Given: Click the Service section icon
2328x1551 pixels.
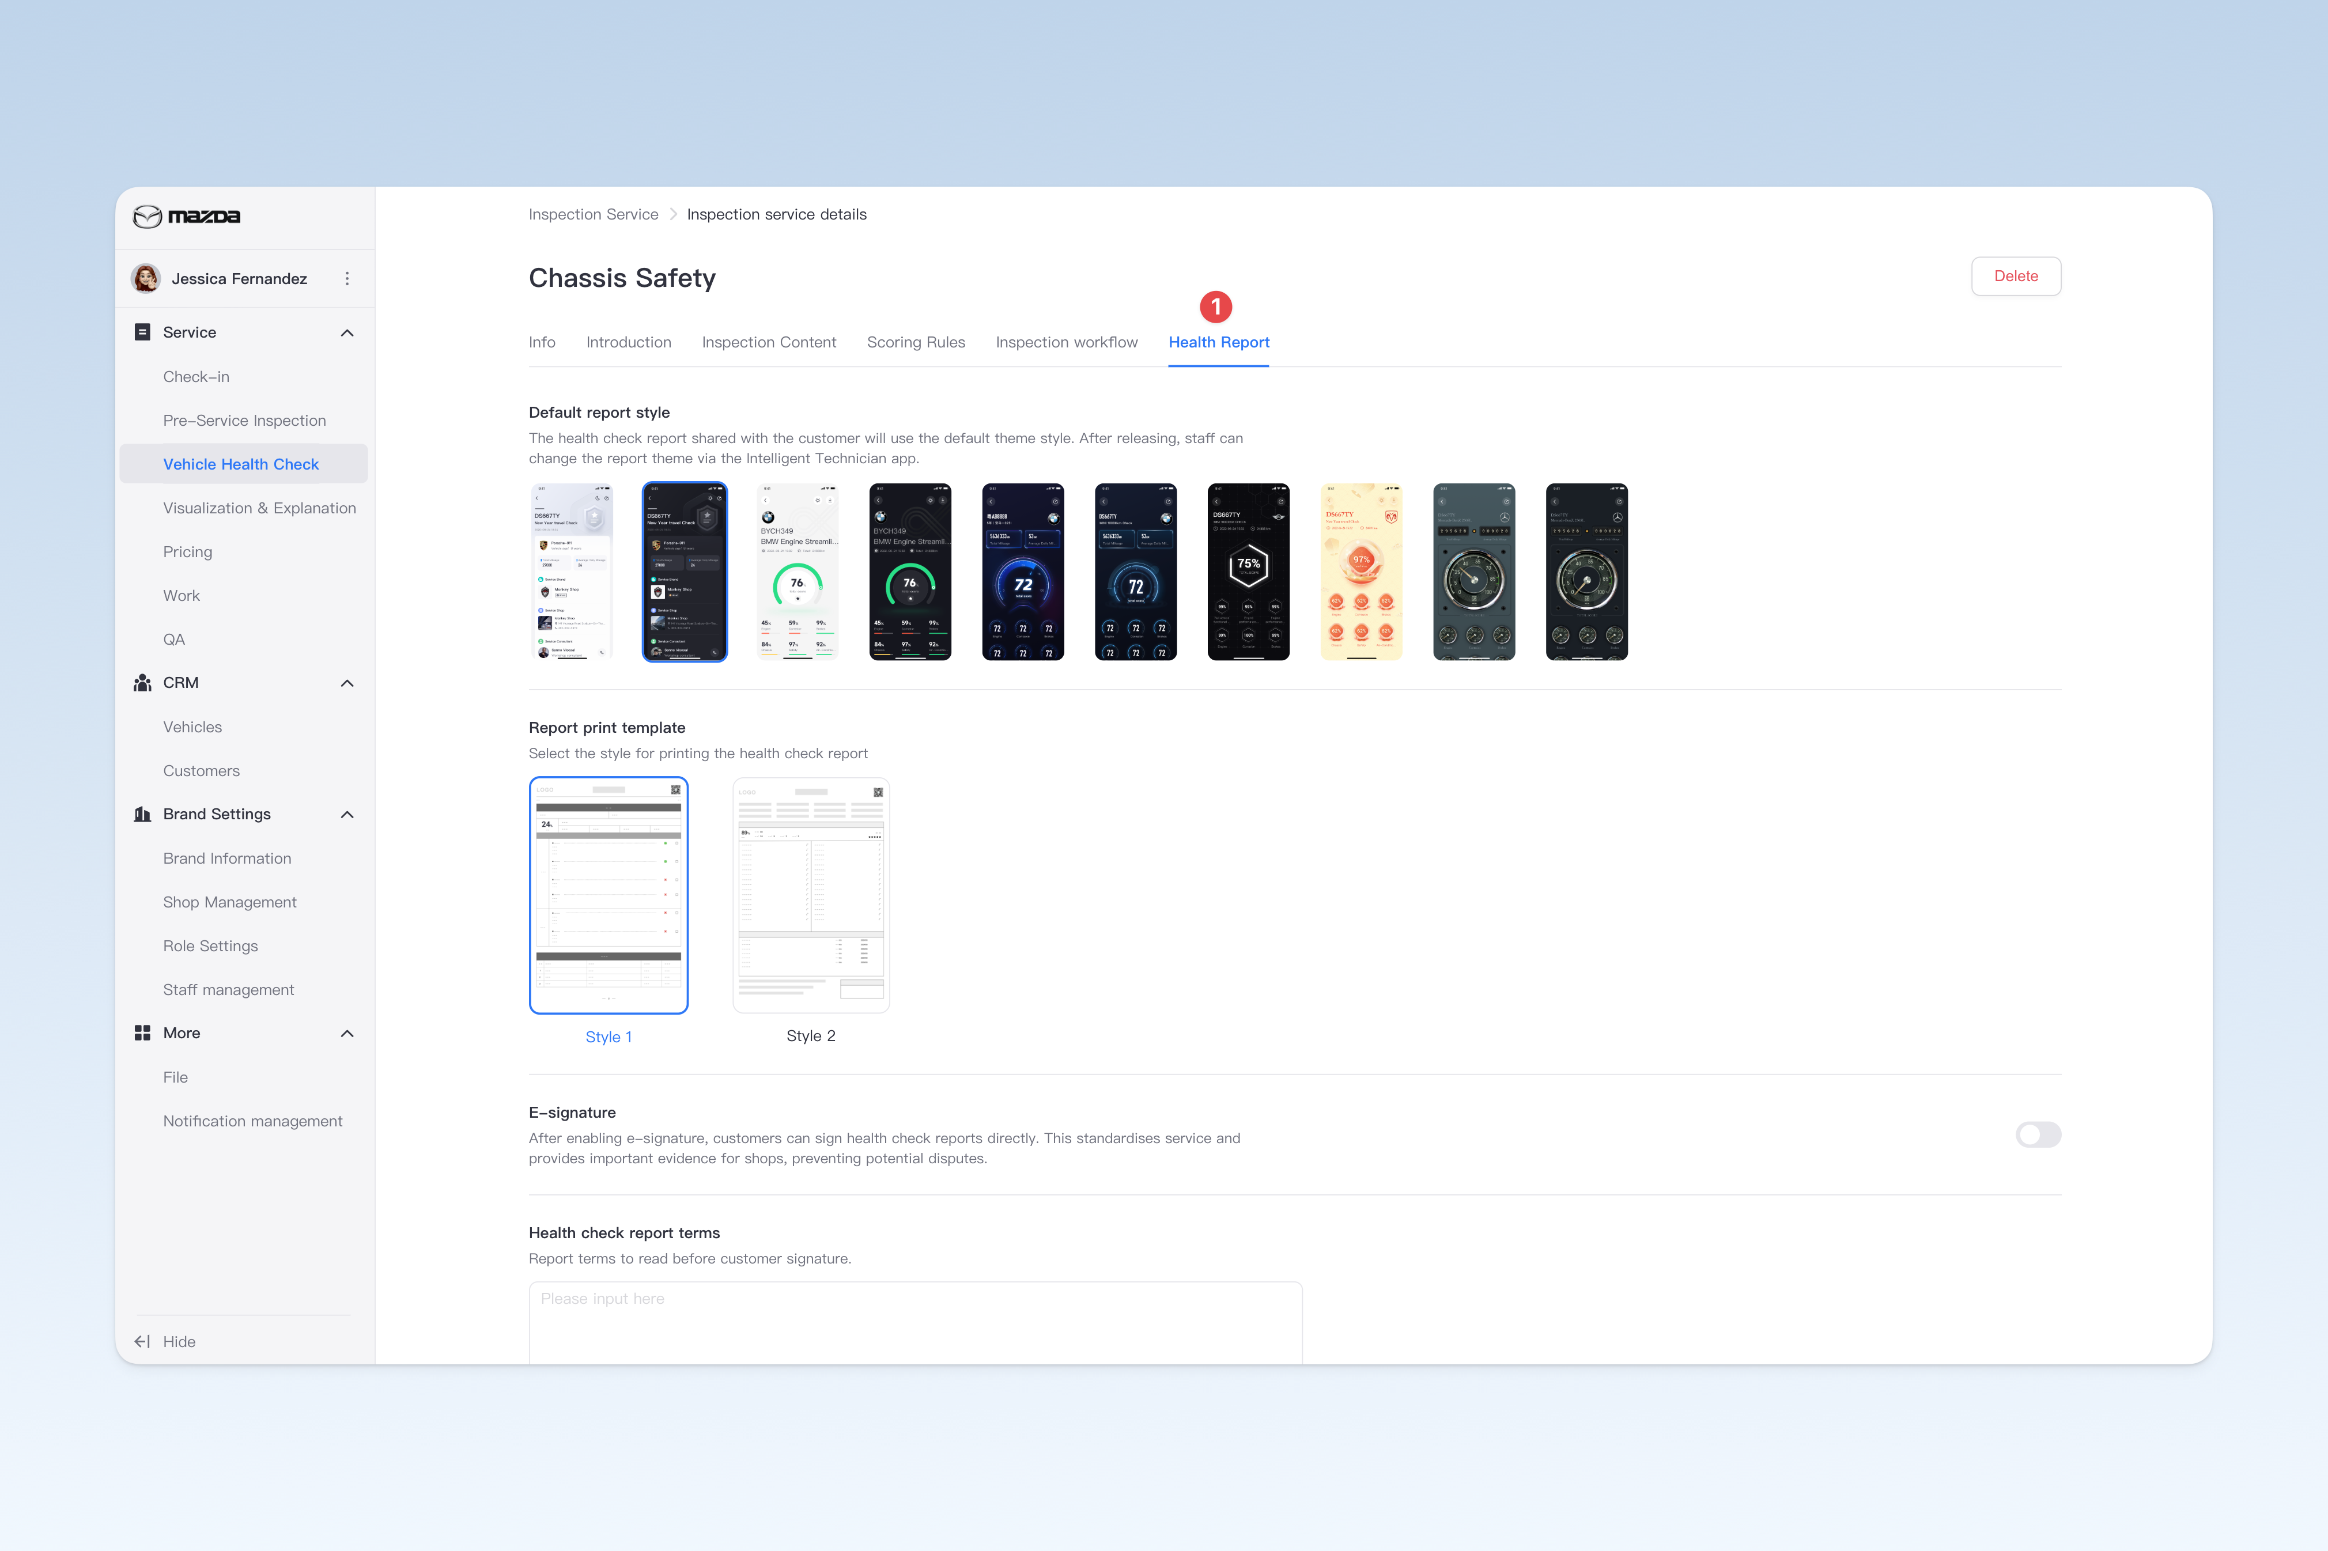Looking at the screenshot, I should coord(142,332).
